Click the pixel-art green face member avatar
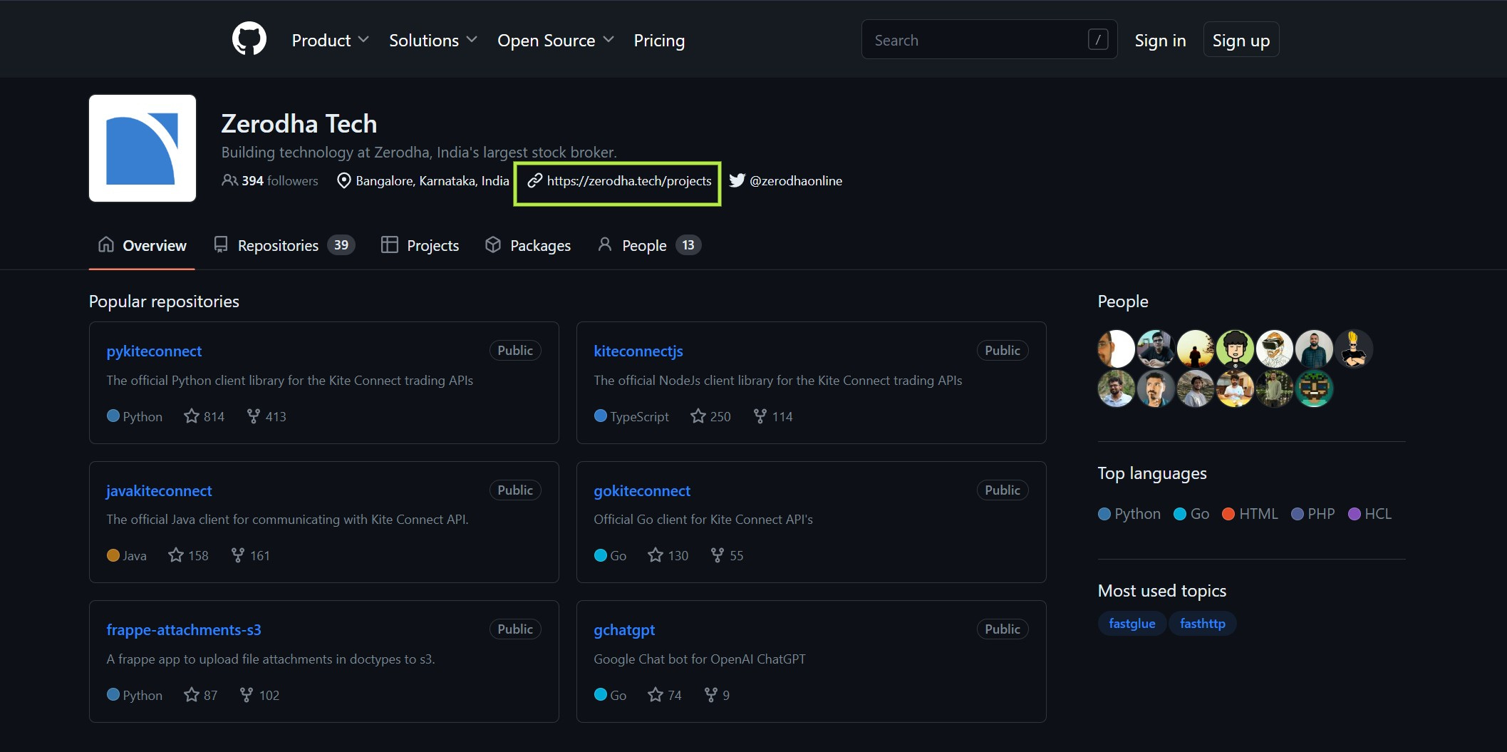This screenshot has width=1507, height=752. pyautogui.click(x=1314, y=388)
